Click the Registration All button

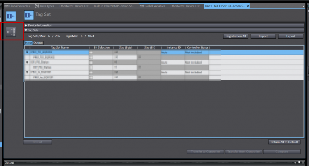[x=236, y=36]
